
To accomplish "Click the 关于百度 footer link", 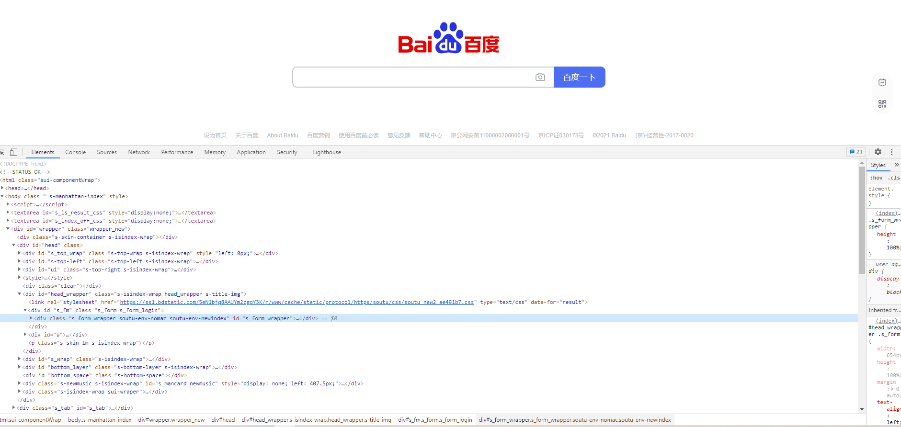I will pyautogui.click(x=247, y=135).
